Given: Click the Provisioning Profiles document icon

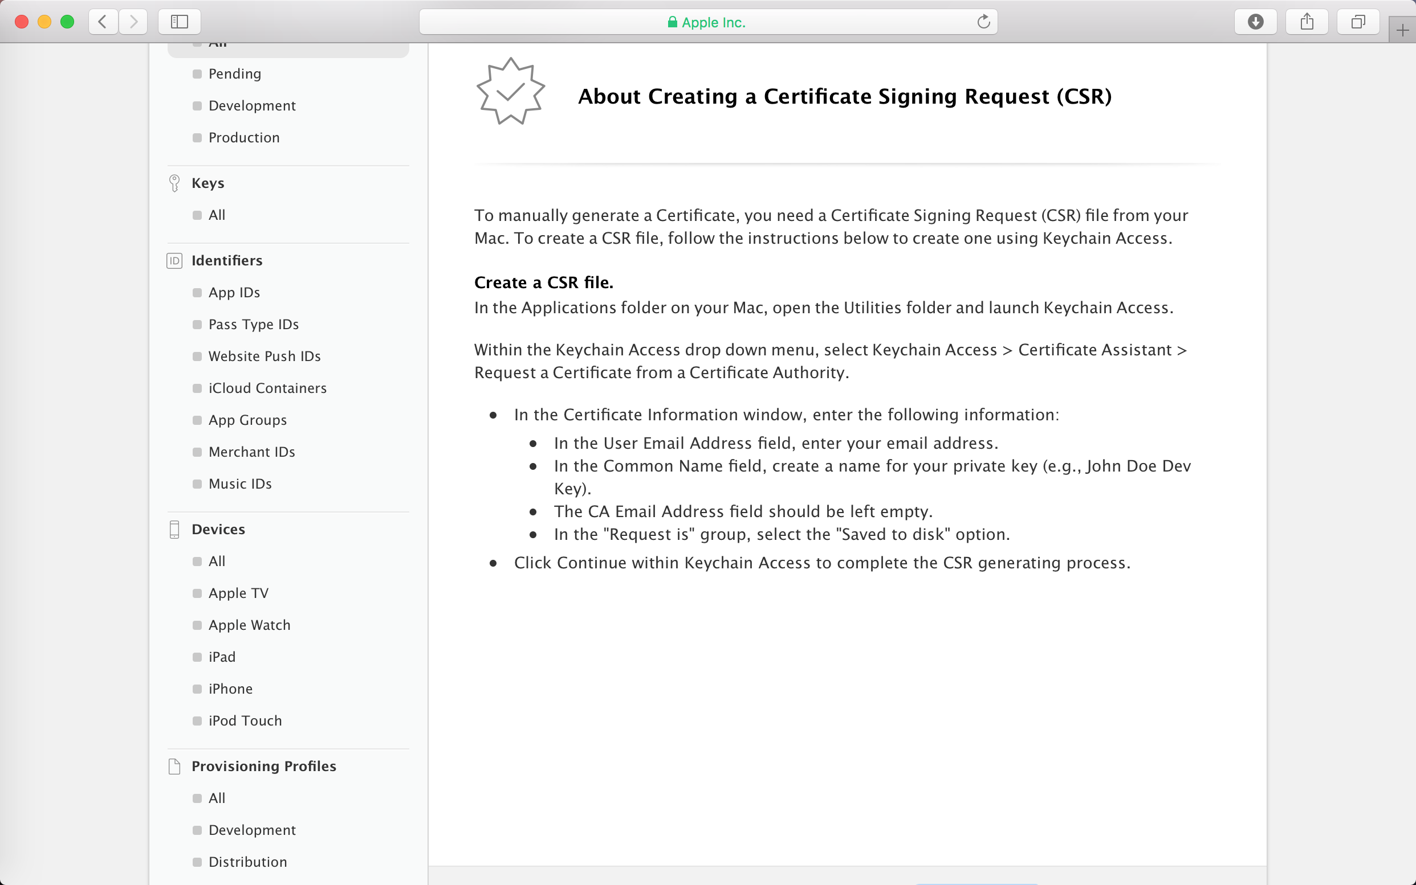Looking at the screenshot, I should pyautogui.click(x=174, y=766).
